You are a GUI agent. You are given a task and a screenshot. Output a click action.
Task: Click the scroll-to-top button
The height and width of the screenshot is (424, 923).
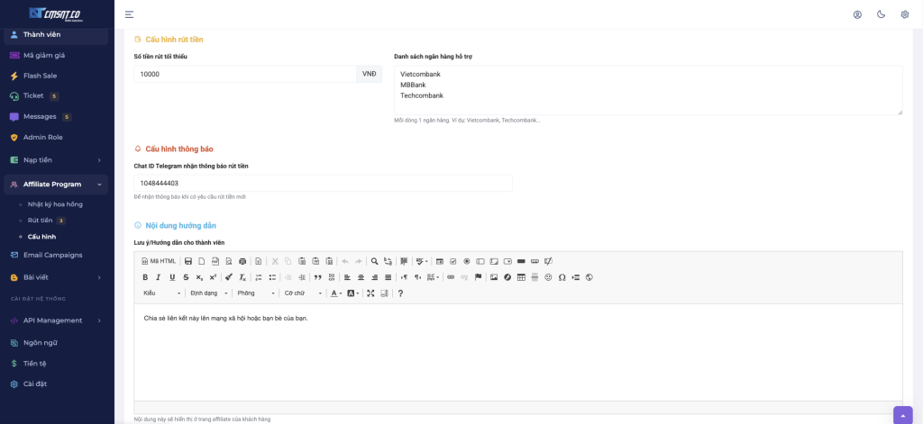(902, 415)
